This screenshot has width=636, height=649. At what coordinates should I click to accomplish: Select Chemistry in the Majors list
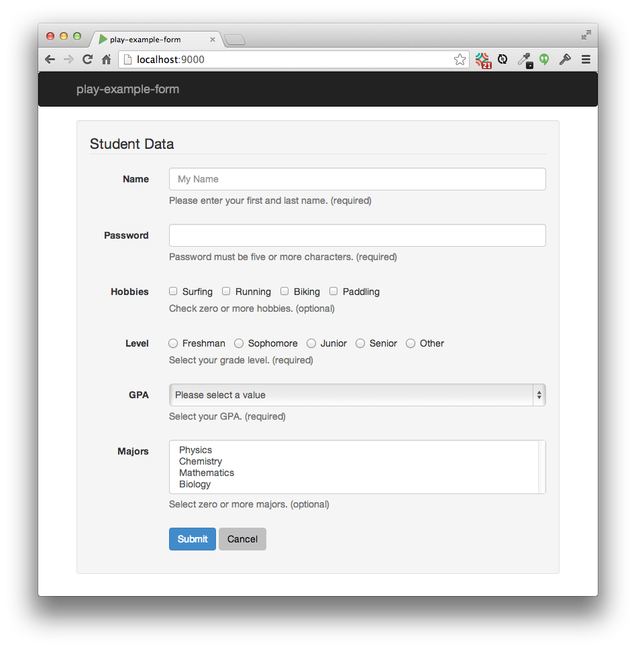[201, 461]
